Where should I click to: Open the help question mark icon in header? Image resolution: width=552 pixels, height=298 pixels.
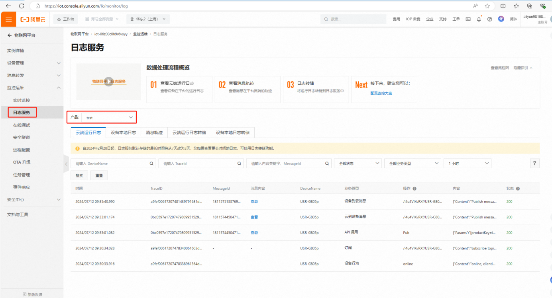click(x=489, y=19)
